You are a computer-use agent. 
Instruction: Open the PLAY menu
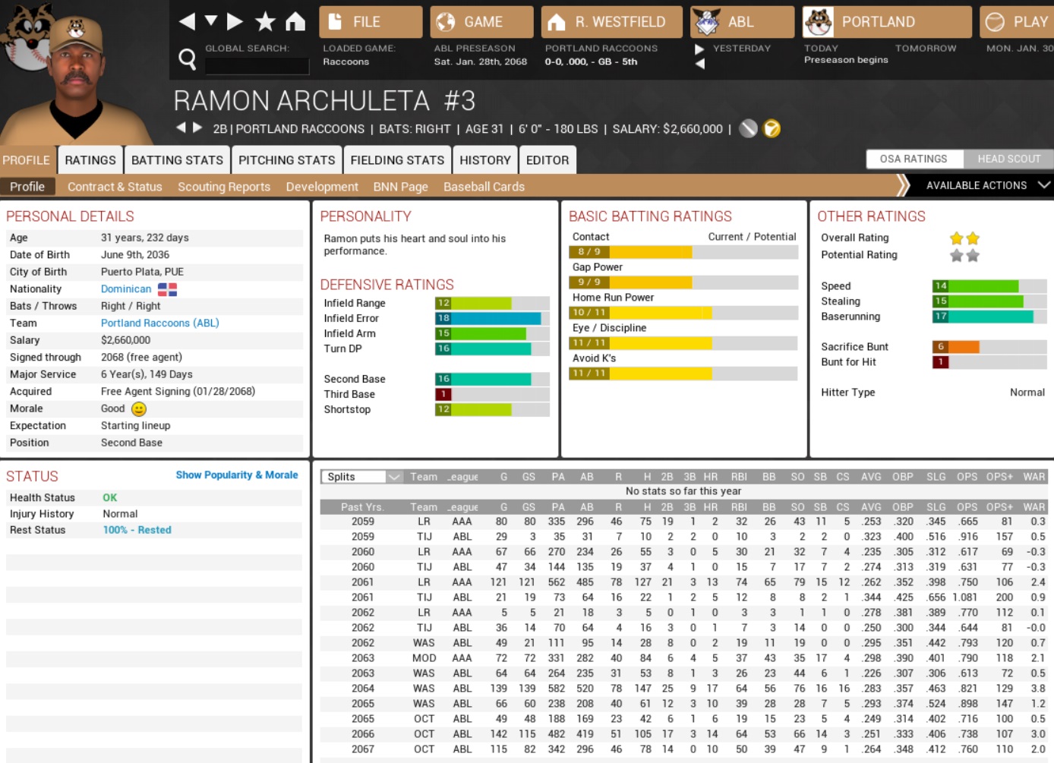click(x=1017, y=22)
